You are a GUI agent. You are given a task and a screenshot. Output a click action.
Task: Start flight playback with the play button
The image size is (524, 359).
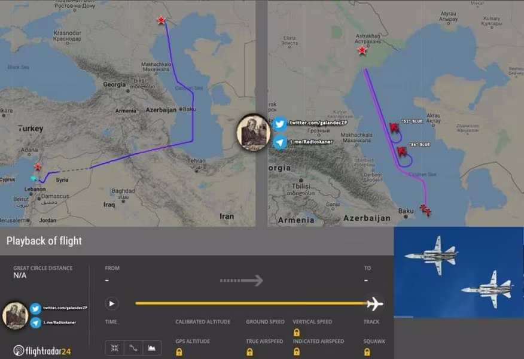pos(112,303)
